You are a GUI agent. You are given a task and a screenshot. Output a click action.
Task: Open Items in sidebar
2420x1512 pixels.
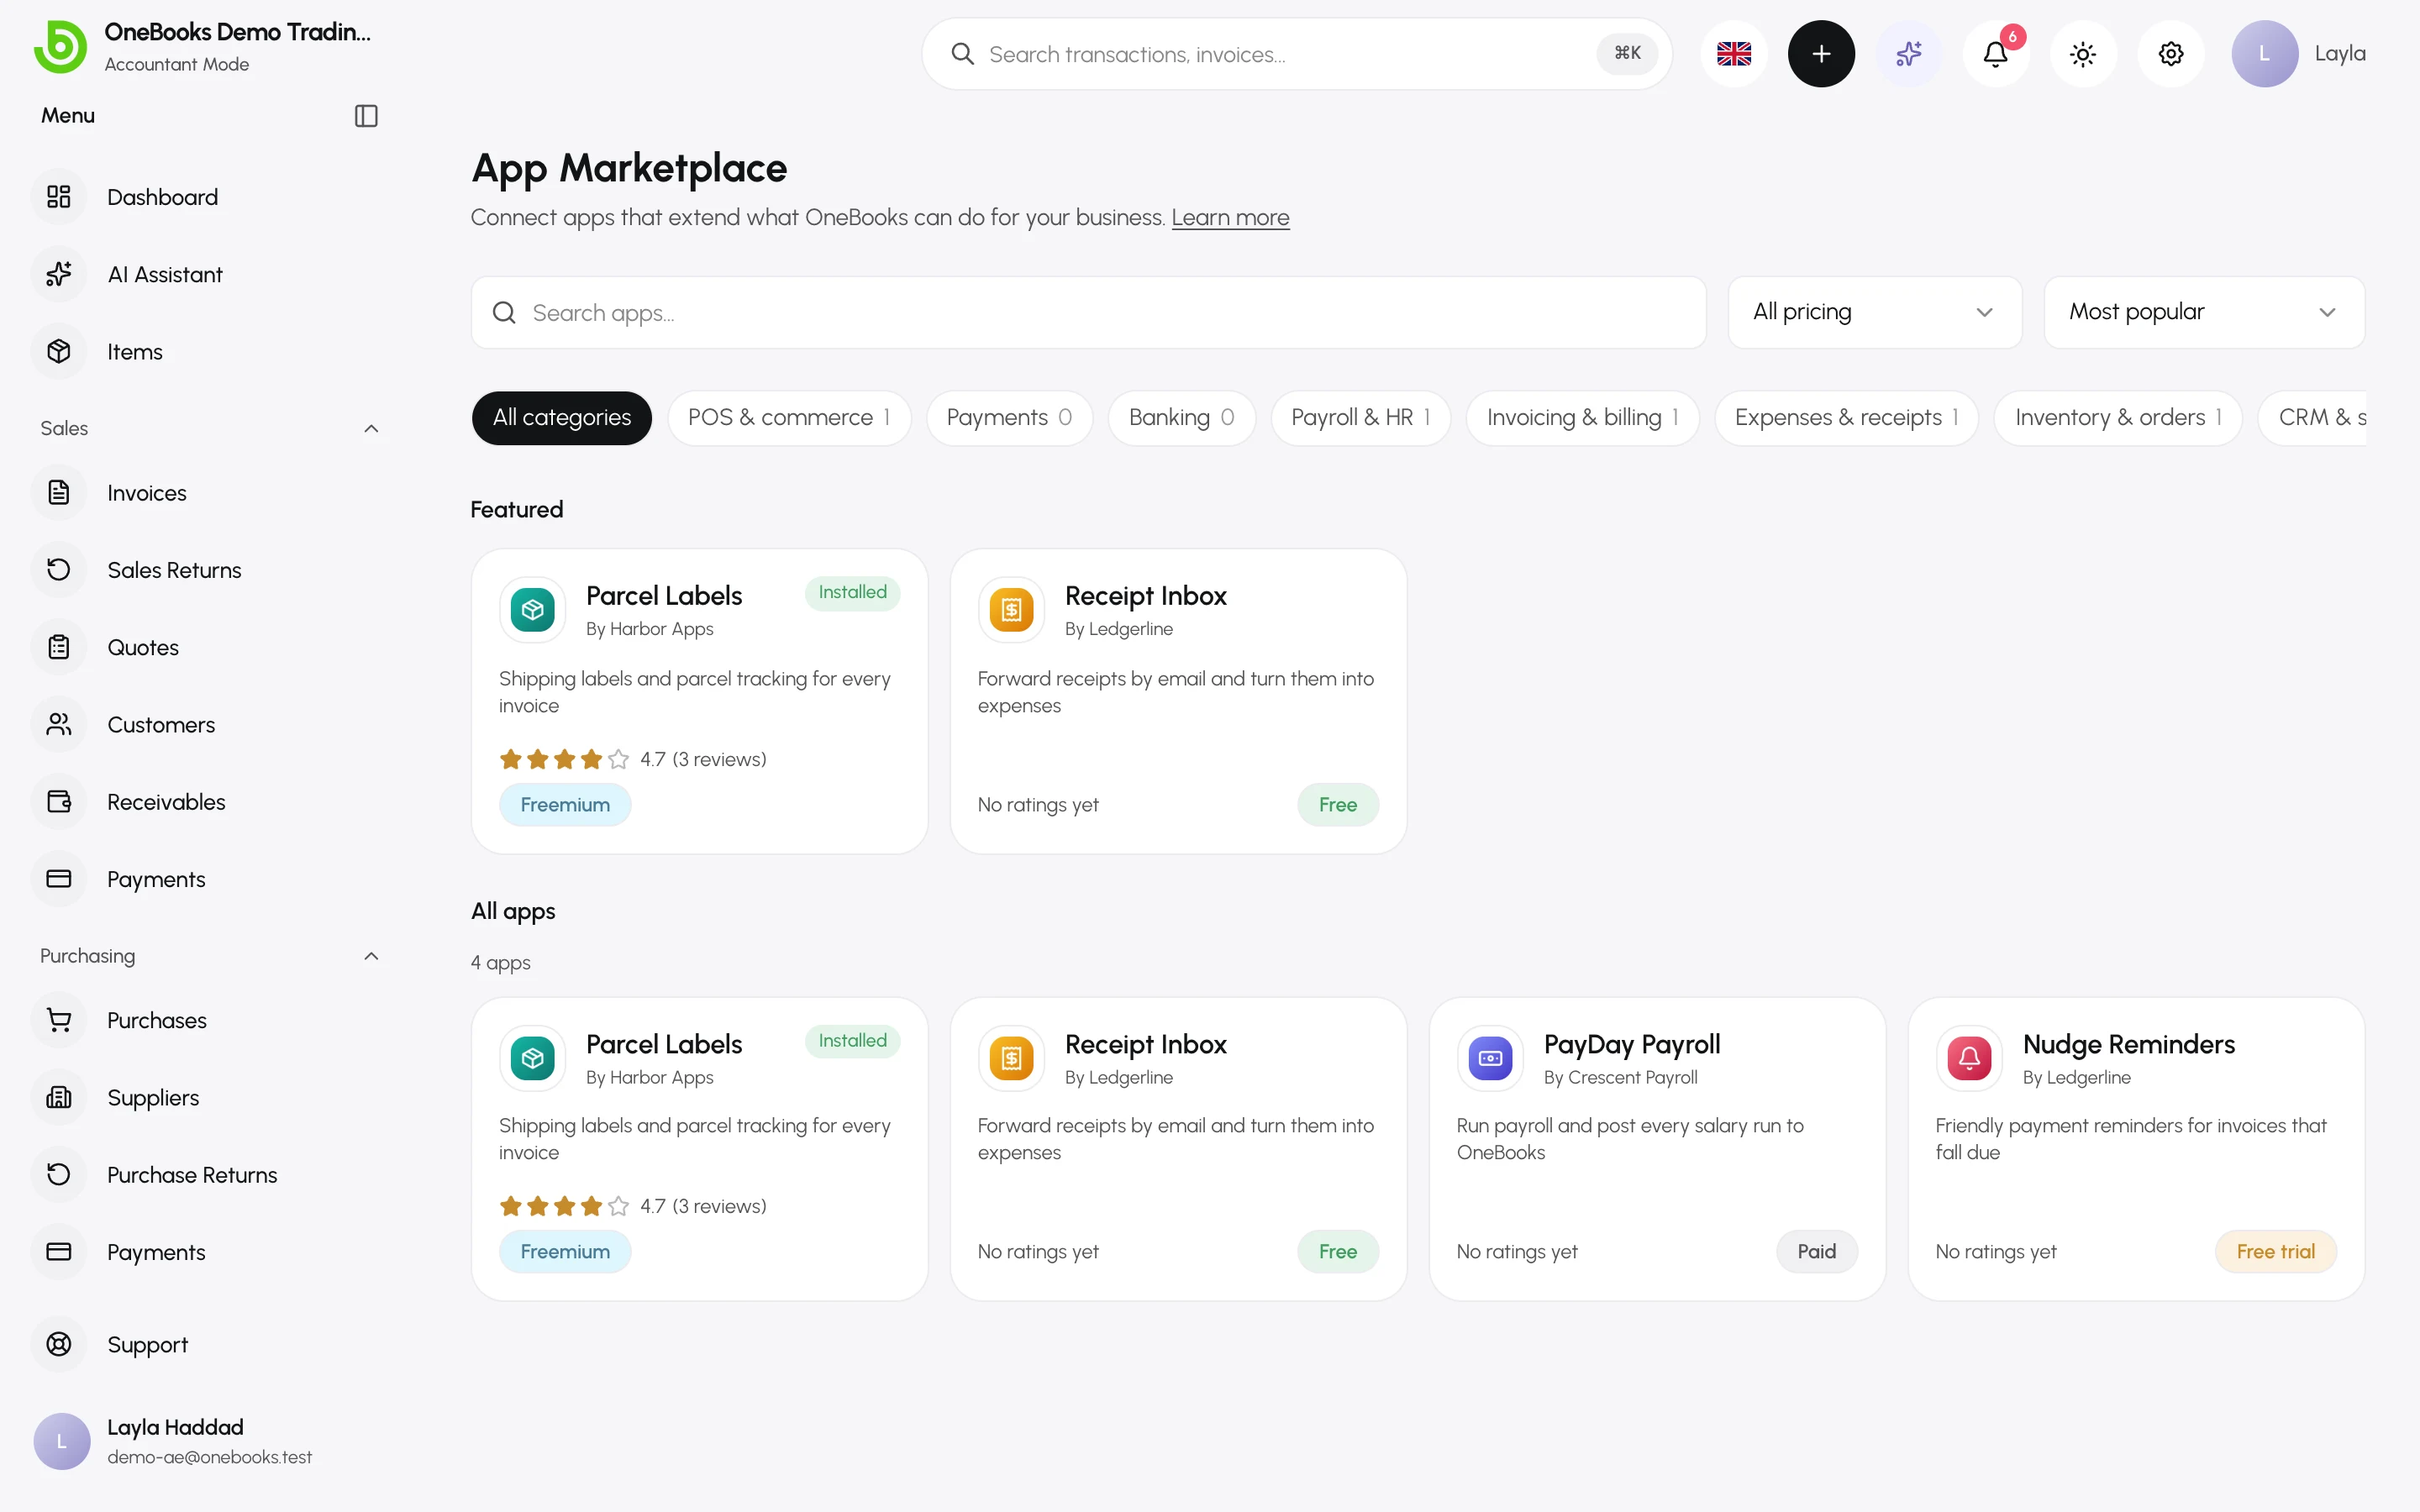(x=207, y=351)
